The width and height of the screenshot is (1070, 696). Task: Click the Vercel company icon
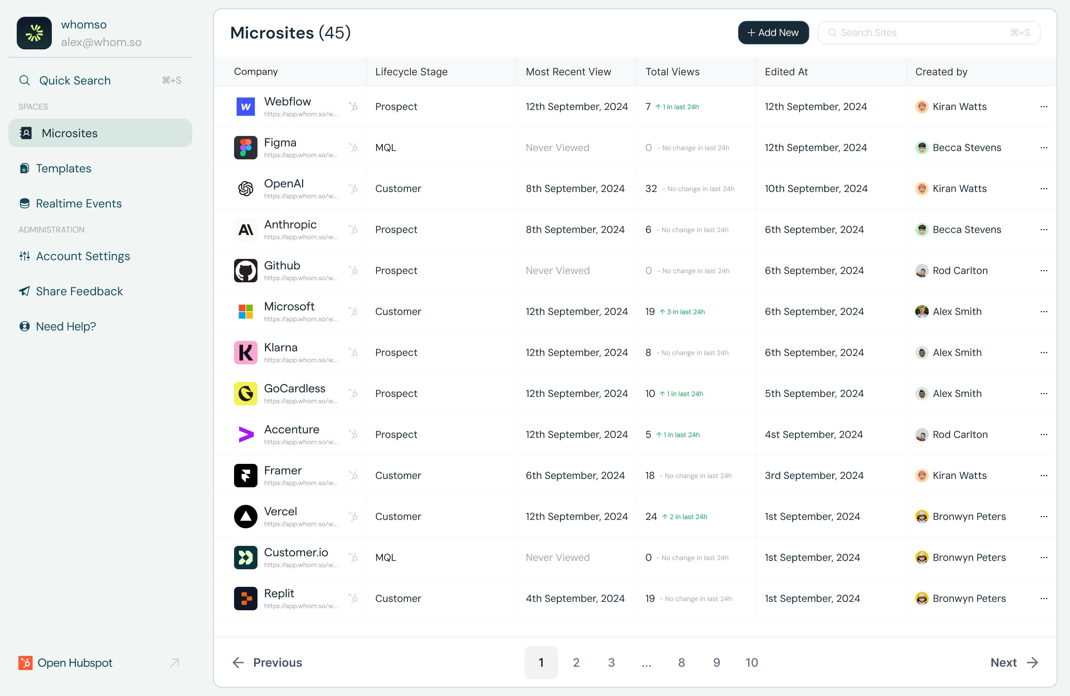point(246,516)
